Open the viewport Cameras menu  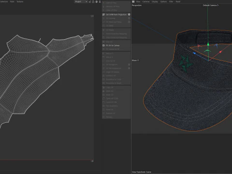146,1
